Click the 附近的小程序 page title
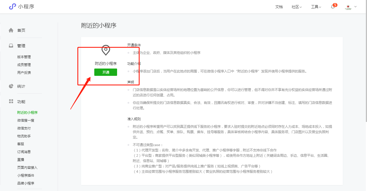Image resolution: width=367 pixels, height=191 pixels. coord(99,26)
